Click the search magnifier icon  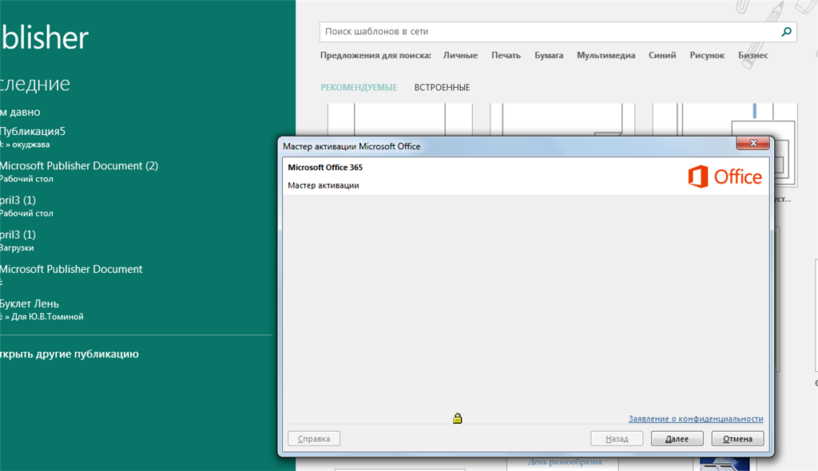[x=786, y=32]
